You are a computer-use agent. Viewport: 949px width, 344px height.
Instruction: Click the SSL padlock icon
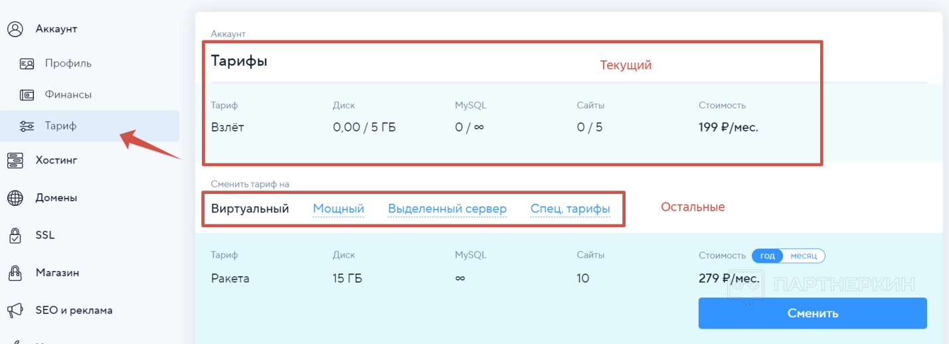(15, 235)
